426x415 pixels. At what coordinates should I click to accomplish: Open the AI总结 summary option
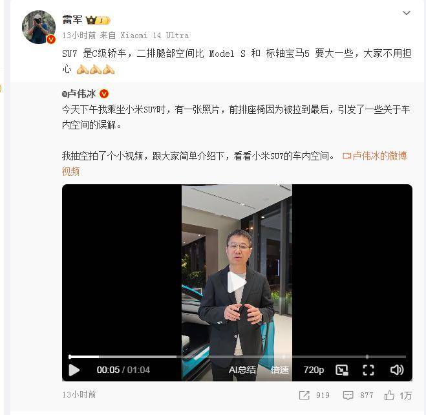242,370
